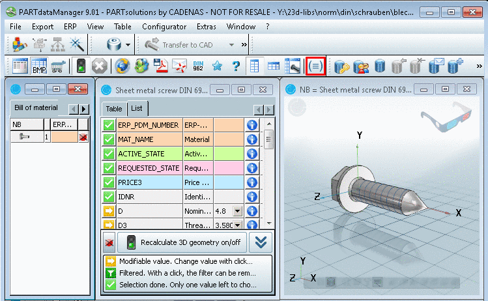This screenshot has height=301, width=488.
Task: Open the D value 4.8 dropdown
Action: 237,211
